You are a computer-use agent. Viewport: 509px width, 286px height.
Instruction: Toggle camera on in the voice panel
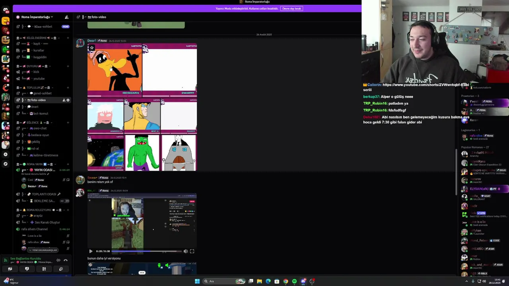click(x=10, y=269)
